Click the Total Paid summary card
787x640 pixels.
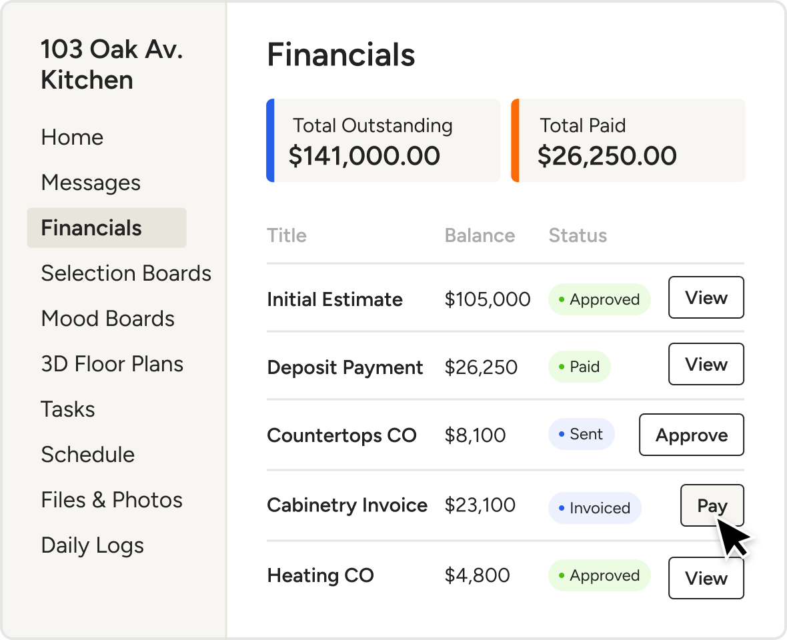point(628,141)
